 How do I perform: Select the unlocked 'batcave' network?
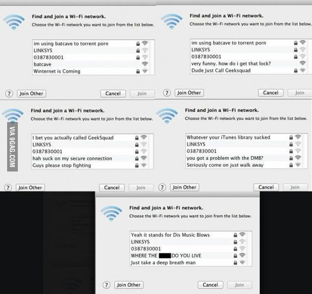tap(91, 64)
